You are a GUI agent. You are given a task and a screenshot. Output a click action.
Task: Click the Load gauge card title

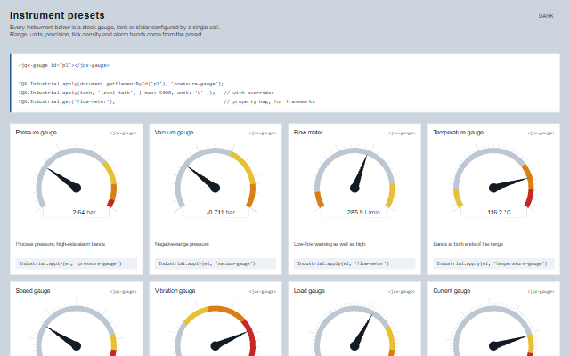309,291
